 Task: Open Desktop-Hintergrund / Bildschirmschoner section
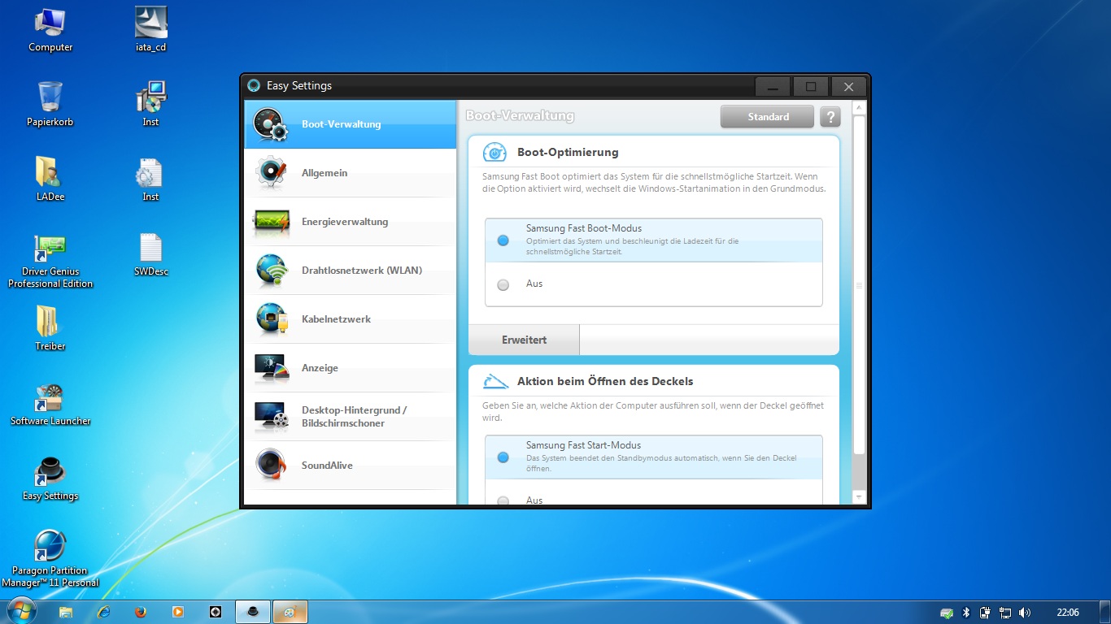351,417
